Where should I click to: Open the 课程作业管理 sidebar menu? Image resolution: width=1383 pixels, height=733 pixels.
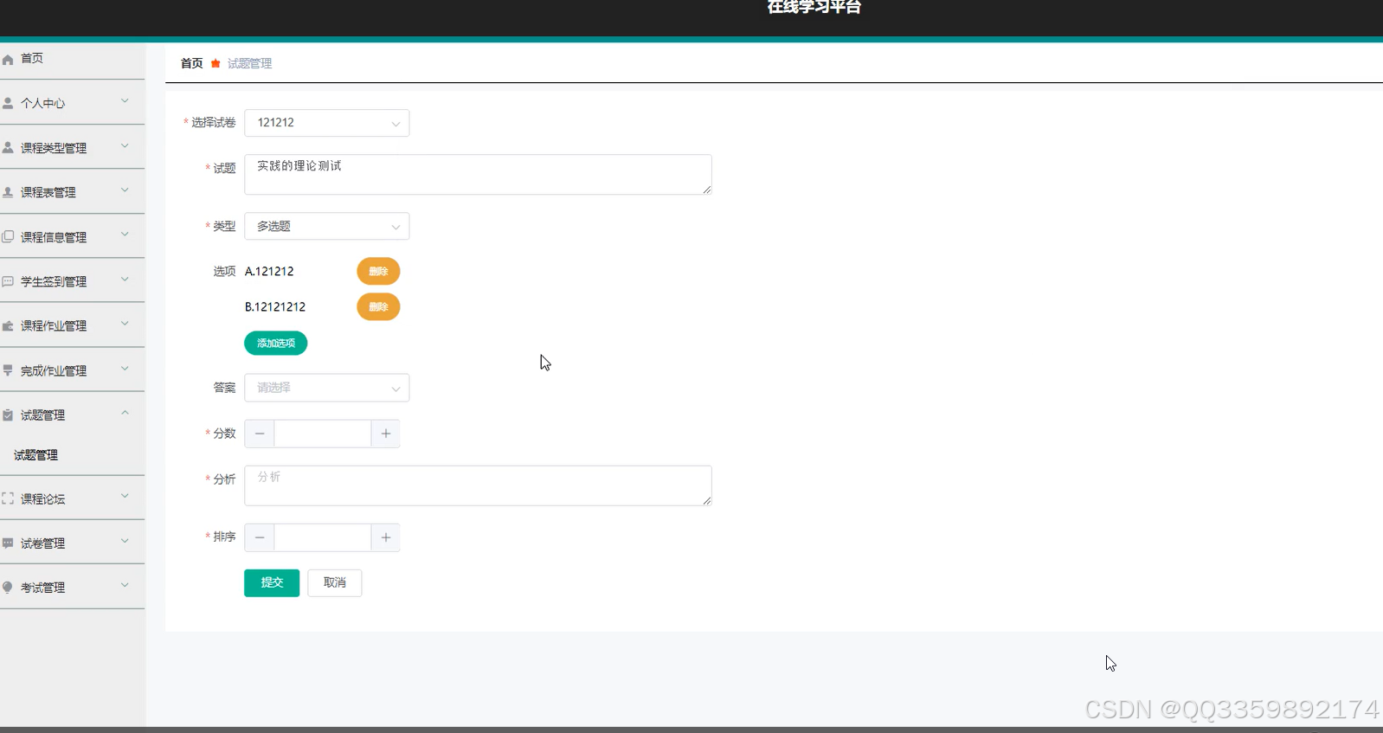pyautogui.click(x=72, y=325)
